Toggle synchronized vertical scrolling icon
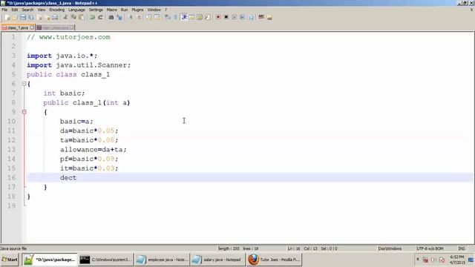This screenshot has width=475, height=267. 148,17
